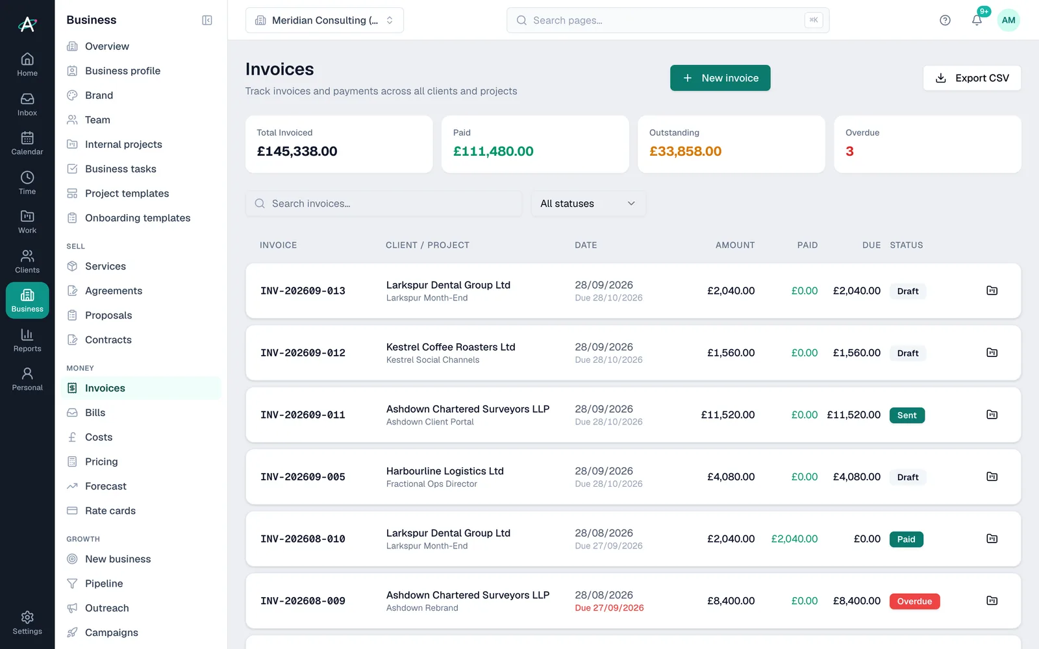The width and height of the screenshot is (1039, 649).
Task: Collapse the Business sidebar panel icon
Action: (207, 20)
